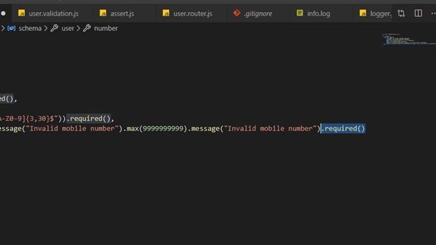Open the compare changes icon in the editor toolbar
436x245 pixels.
(x=401, y=14)
